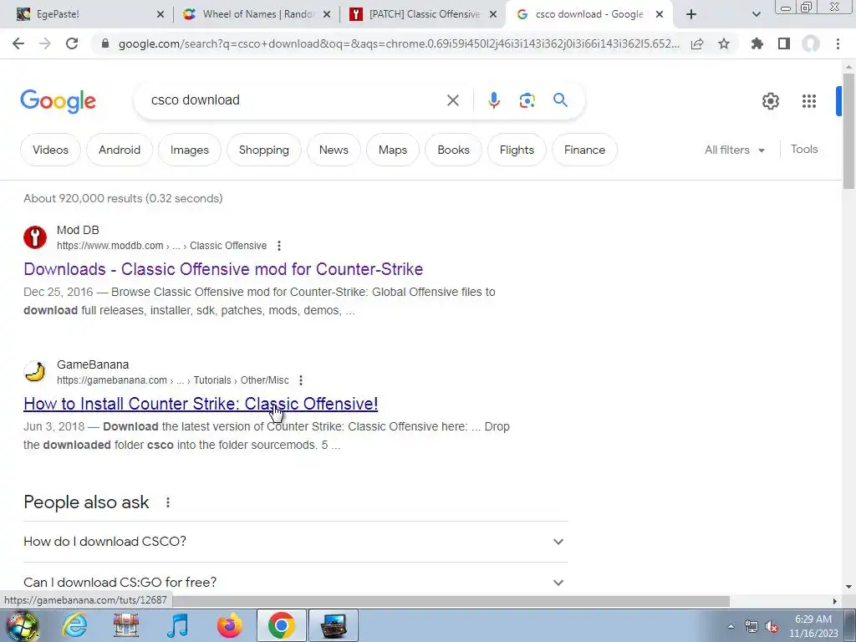The width and height of the screenshot is (856, 642).
Task: Click the vertical page scrollbar thumb
Action: [x=848, y=131]
